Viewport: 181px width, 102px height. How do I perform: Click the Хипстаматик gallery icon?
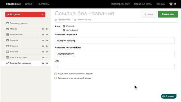8,35
